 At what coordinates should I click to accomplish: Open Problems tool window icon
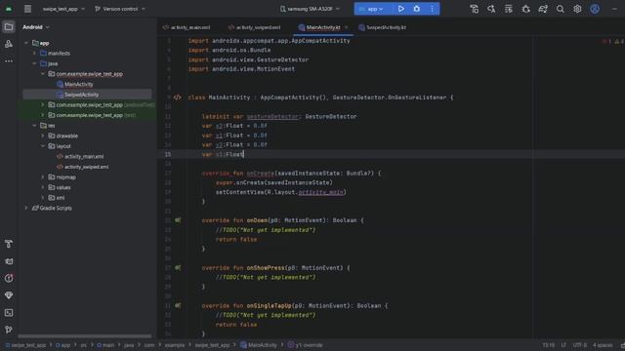9,278
